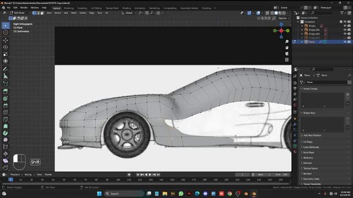This screenshot has height=198, width=353.
Task: Activate the Extrude Region tool
Action: coord(6,91)
